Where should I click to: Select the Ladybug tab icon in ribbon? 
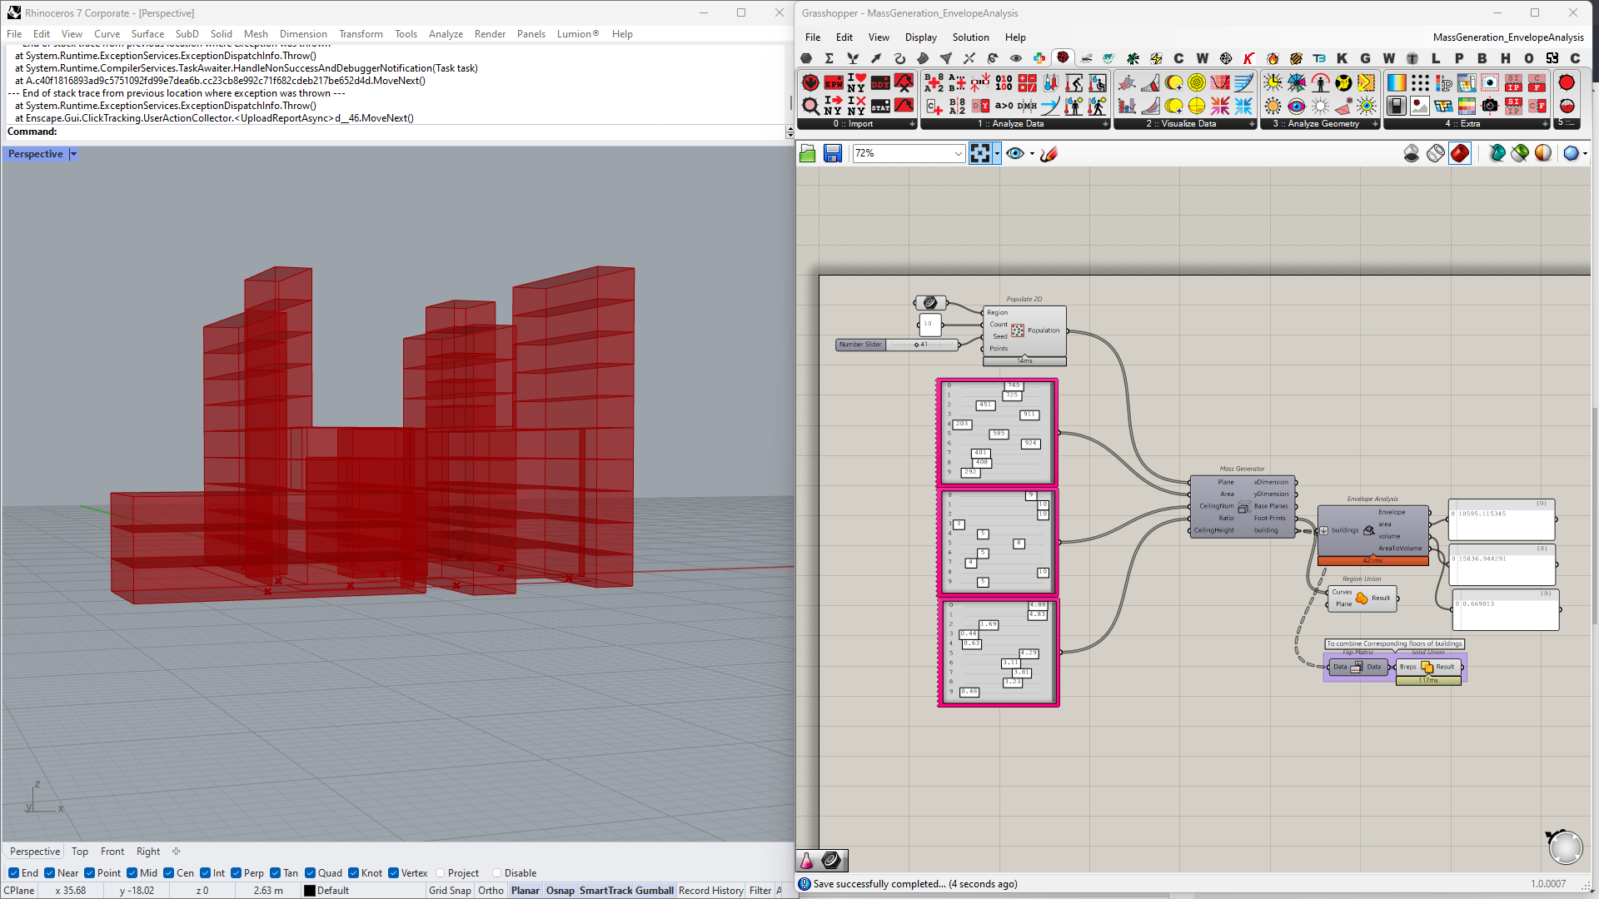[1063, 58]
